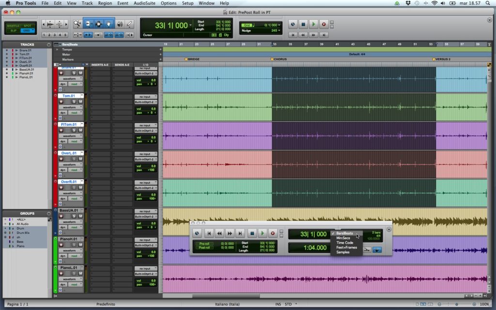Click the blue metronome click button in Transport window
The height and width of the screenshot is (310, 496).
coord(377,250)
